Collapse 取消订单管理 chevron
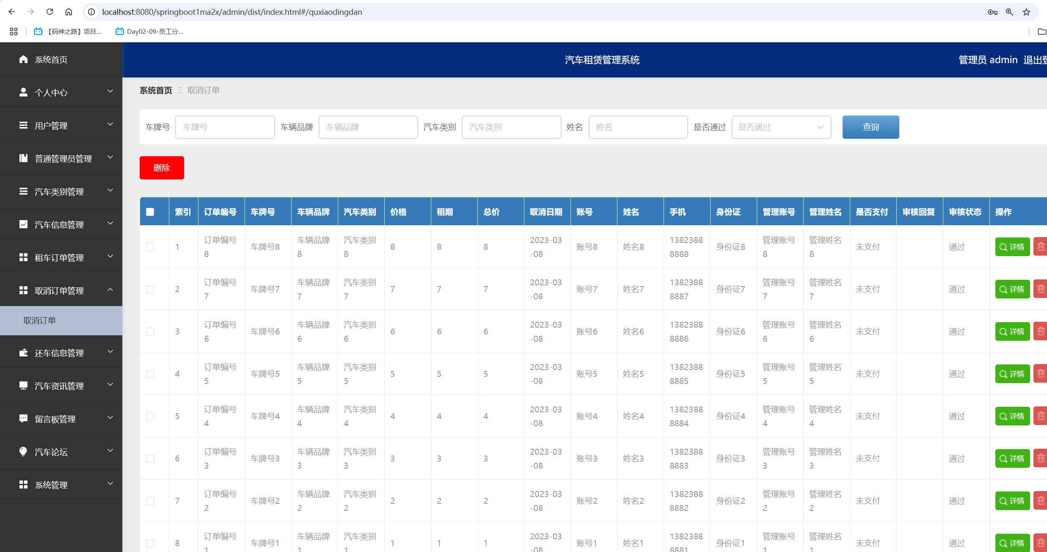This screenshot has height=552, width=1047. coord(110,290)
